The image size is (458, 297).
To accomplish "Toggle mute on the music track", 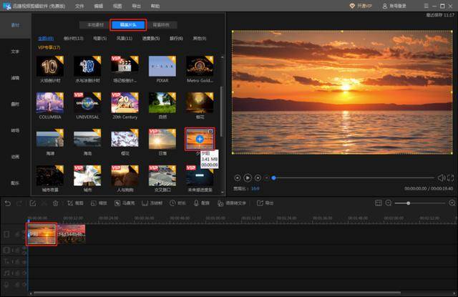I will tap(17, 273).
